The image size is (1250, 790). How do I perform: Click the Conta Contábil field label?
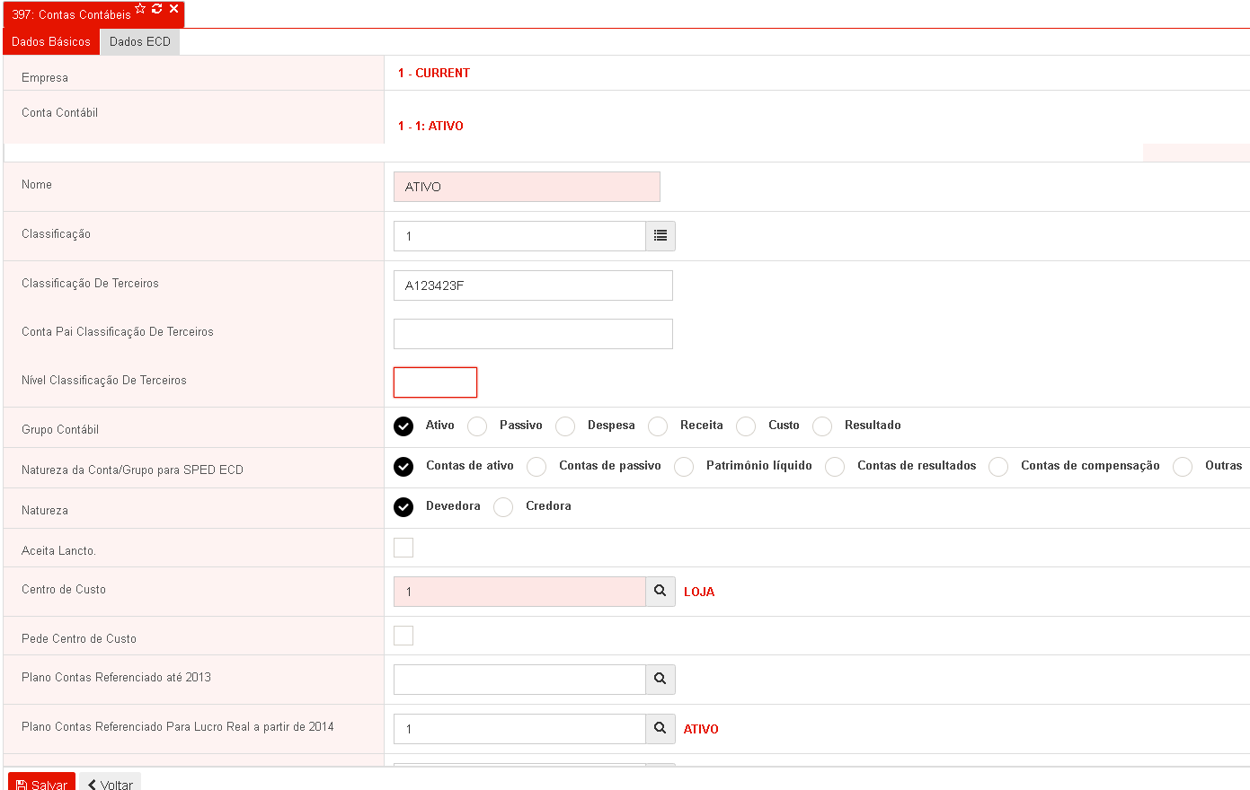[x=59, y=112]
